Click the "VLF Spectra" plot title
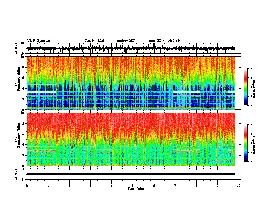Screen dimensions: 269x208 38,41
